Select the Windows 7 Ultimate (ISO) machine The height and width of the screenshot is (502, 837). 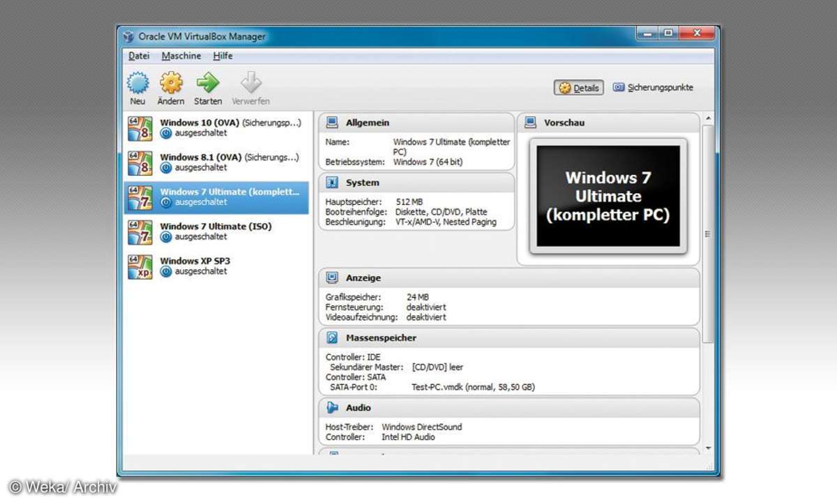coord(216,231)
